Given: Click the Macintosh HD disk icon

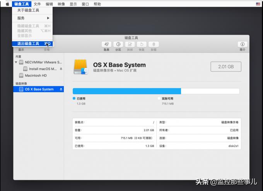Looking at the screenshot, I should coord(21,76).
